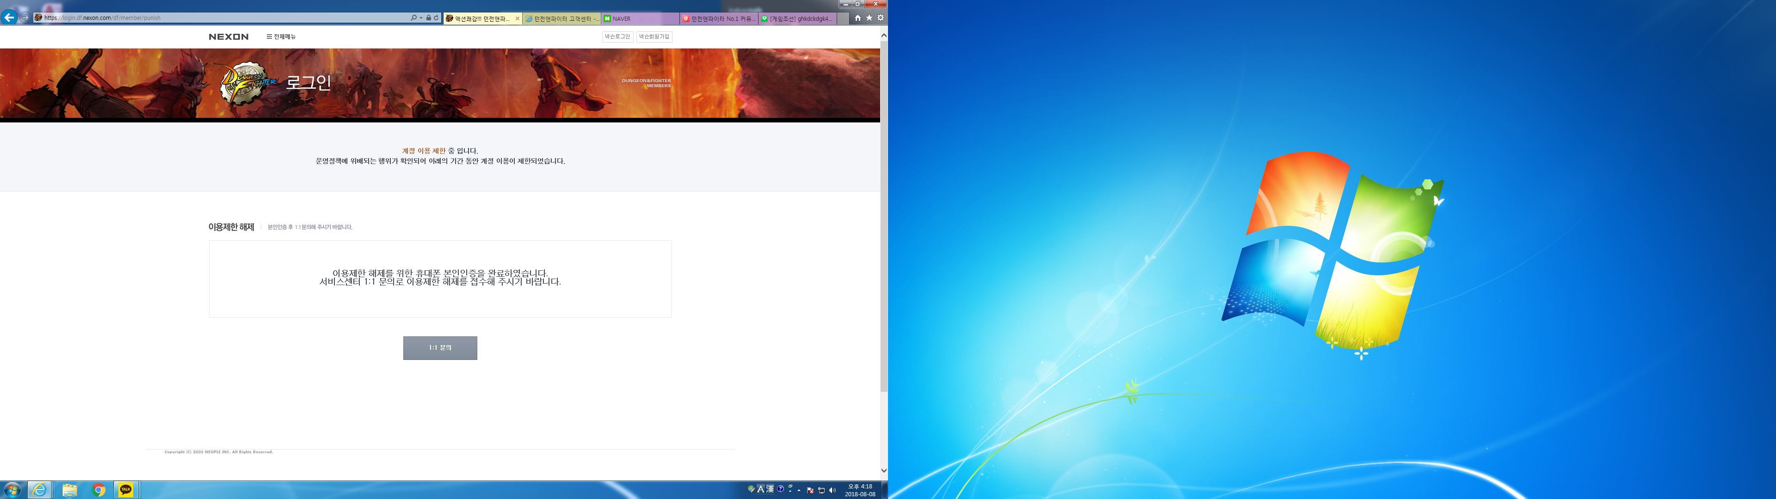
Task: Switch to the 던전앤파이터 No.1 커뮤니티 tab
Action: [x=719, y=18]
